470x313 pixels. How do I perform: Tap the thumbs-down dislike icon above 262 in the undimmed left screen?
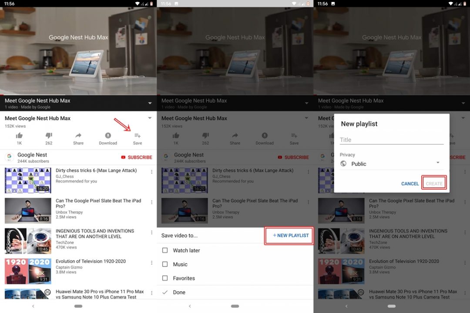49,136
